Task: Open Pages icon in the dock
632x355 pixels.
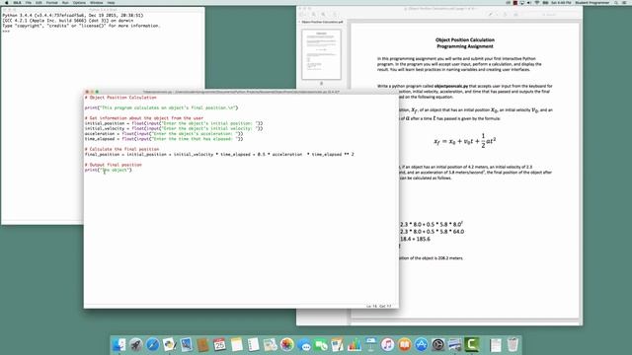Action: coord(338,345)
